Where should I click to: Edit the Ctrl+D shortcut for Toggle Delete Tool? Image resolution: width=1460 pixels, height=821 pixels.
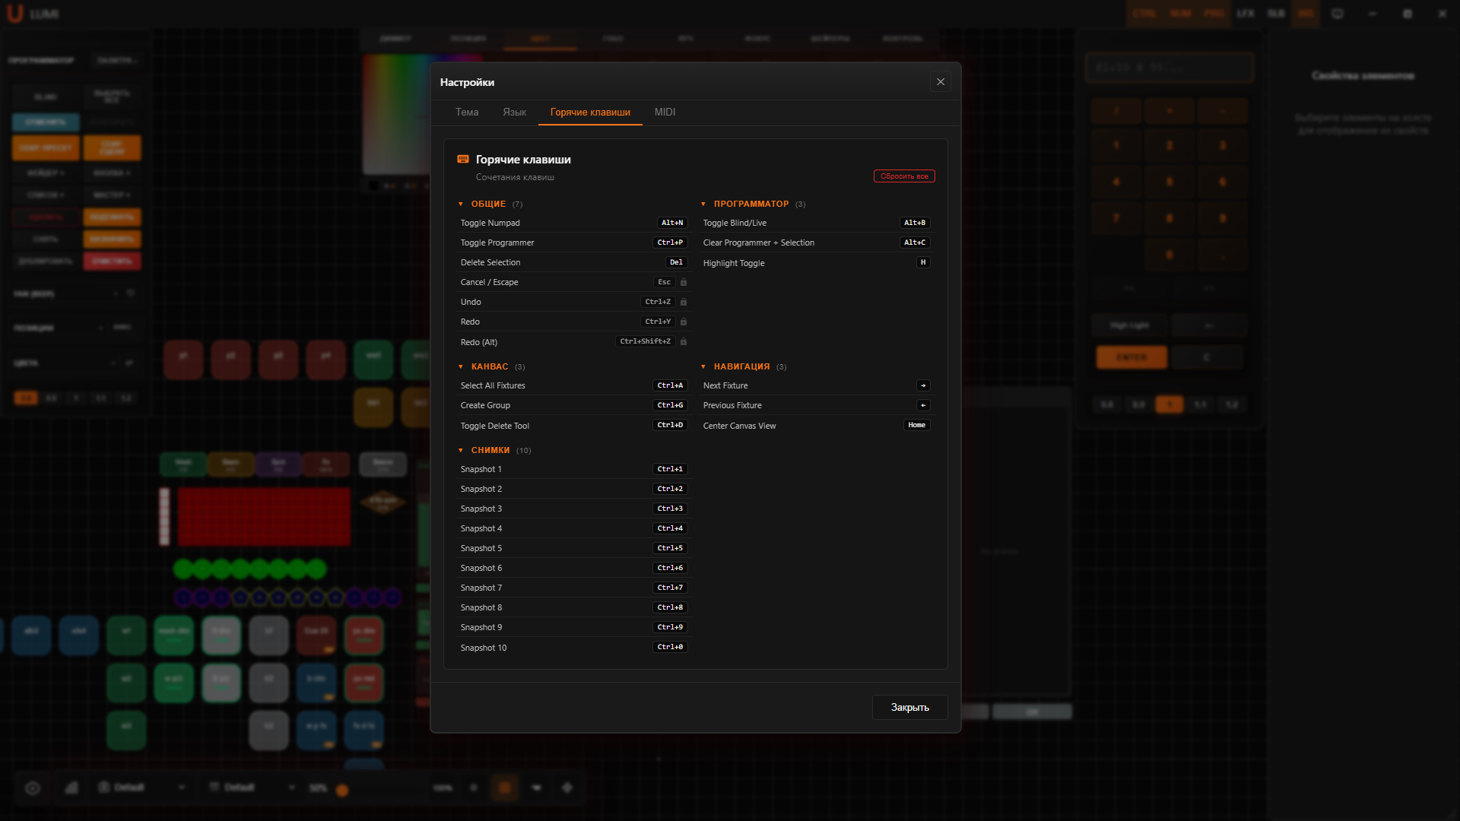pos(670,425)
